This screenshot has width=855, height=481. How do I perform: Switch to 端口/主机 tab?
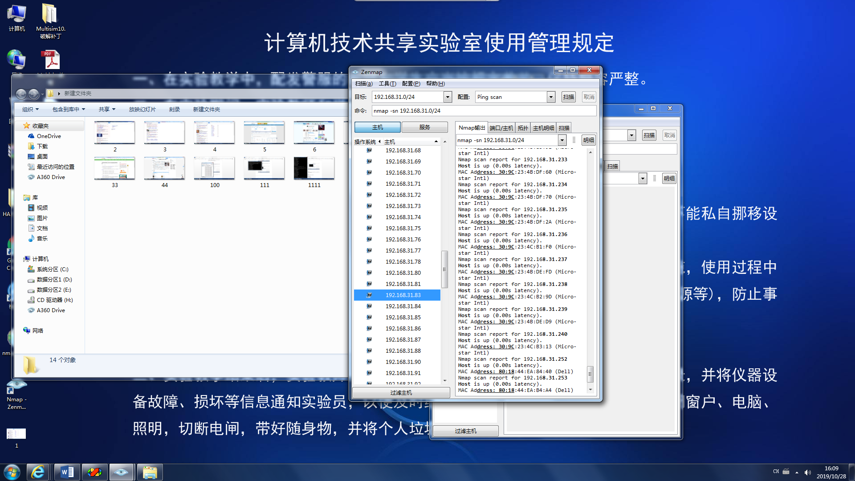pos(501,128)
